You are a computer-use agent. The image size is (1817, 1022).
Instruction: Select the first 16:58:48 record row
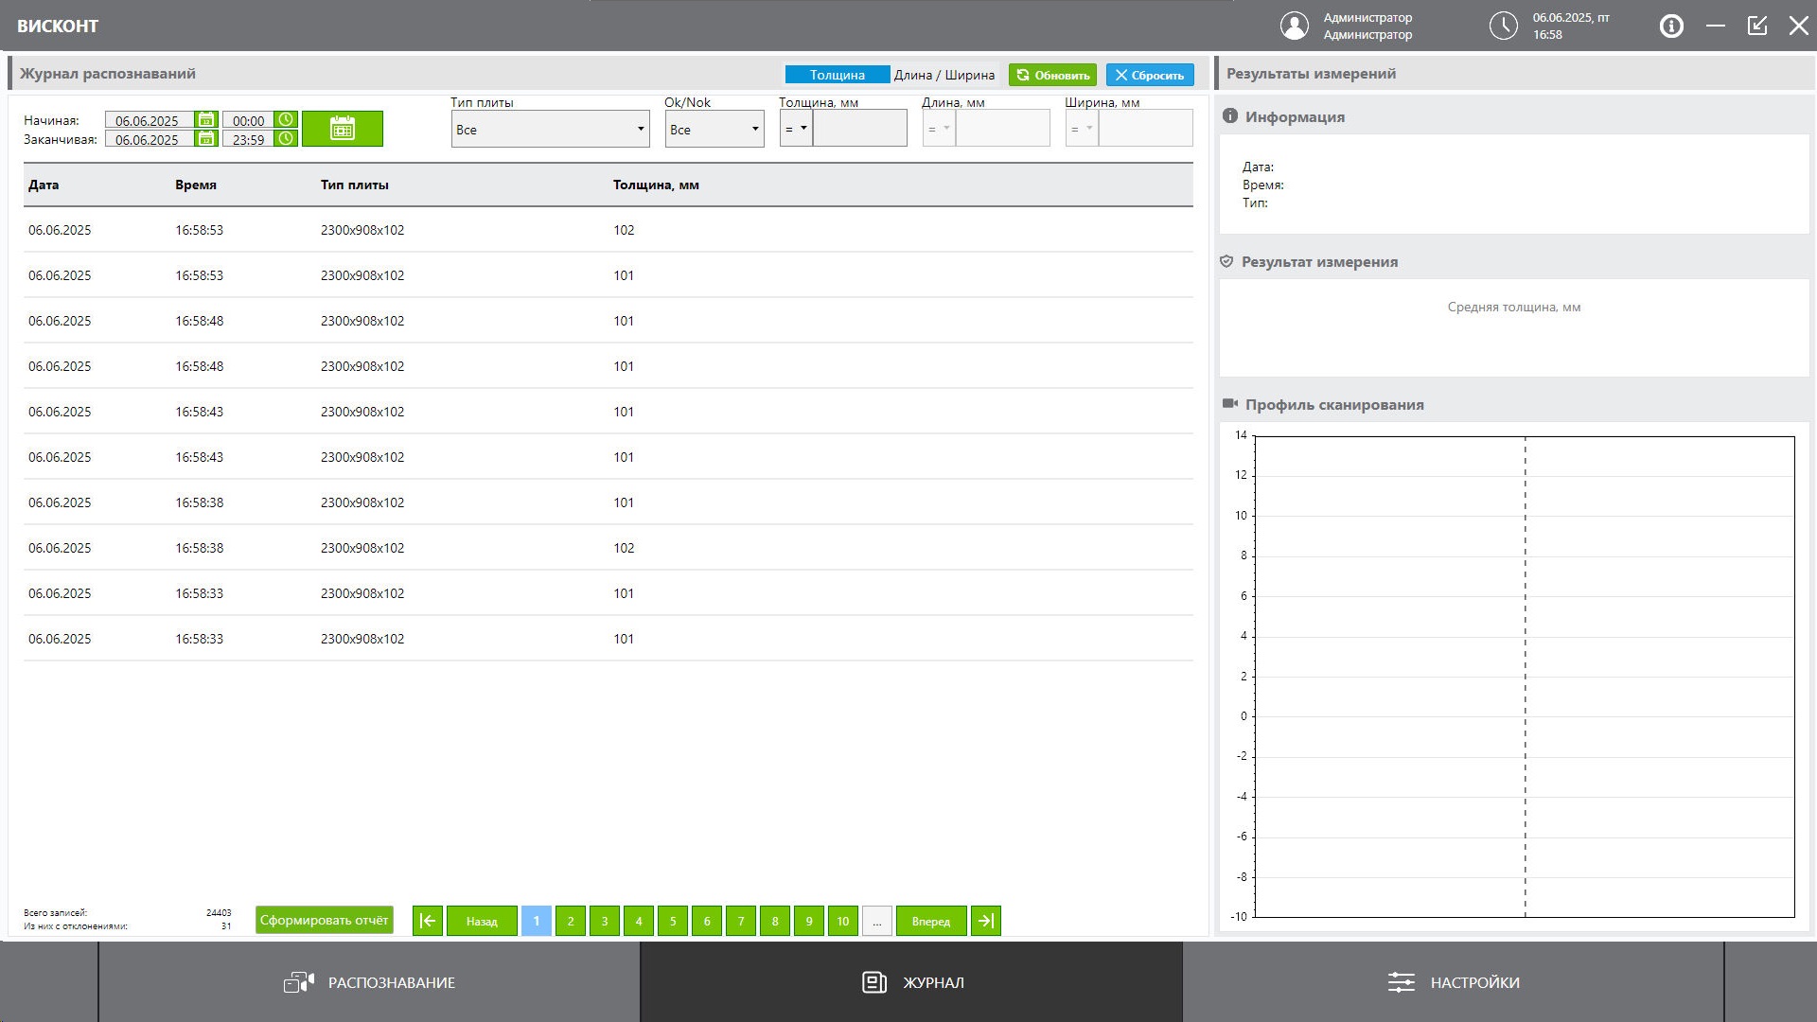pos(608,321)
